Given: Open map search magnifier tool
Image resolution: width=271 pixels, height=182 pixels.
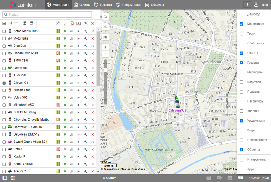Looking at the screenshot, I should pos(105,17).
